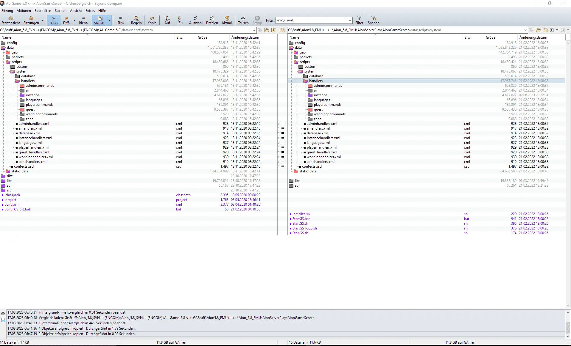Open the Aktionen menu
This screenshot has height=346, width=571.
24,11
